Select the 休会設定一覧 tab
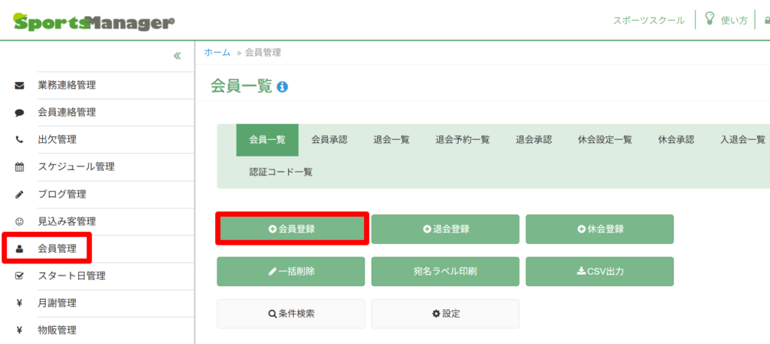 point(605,140)
